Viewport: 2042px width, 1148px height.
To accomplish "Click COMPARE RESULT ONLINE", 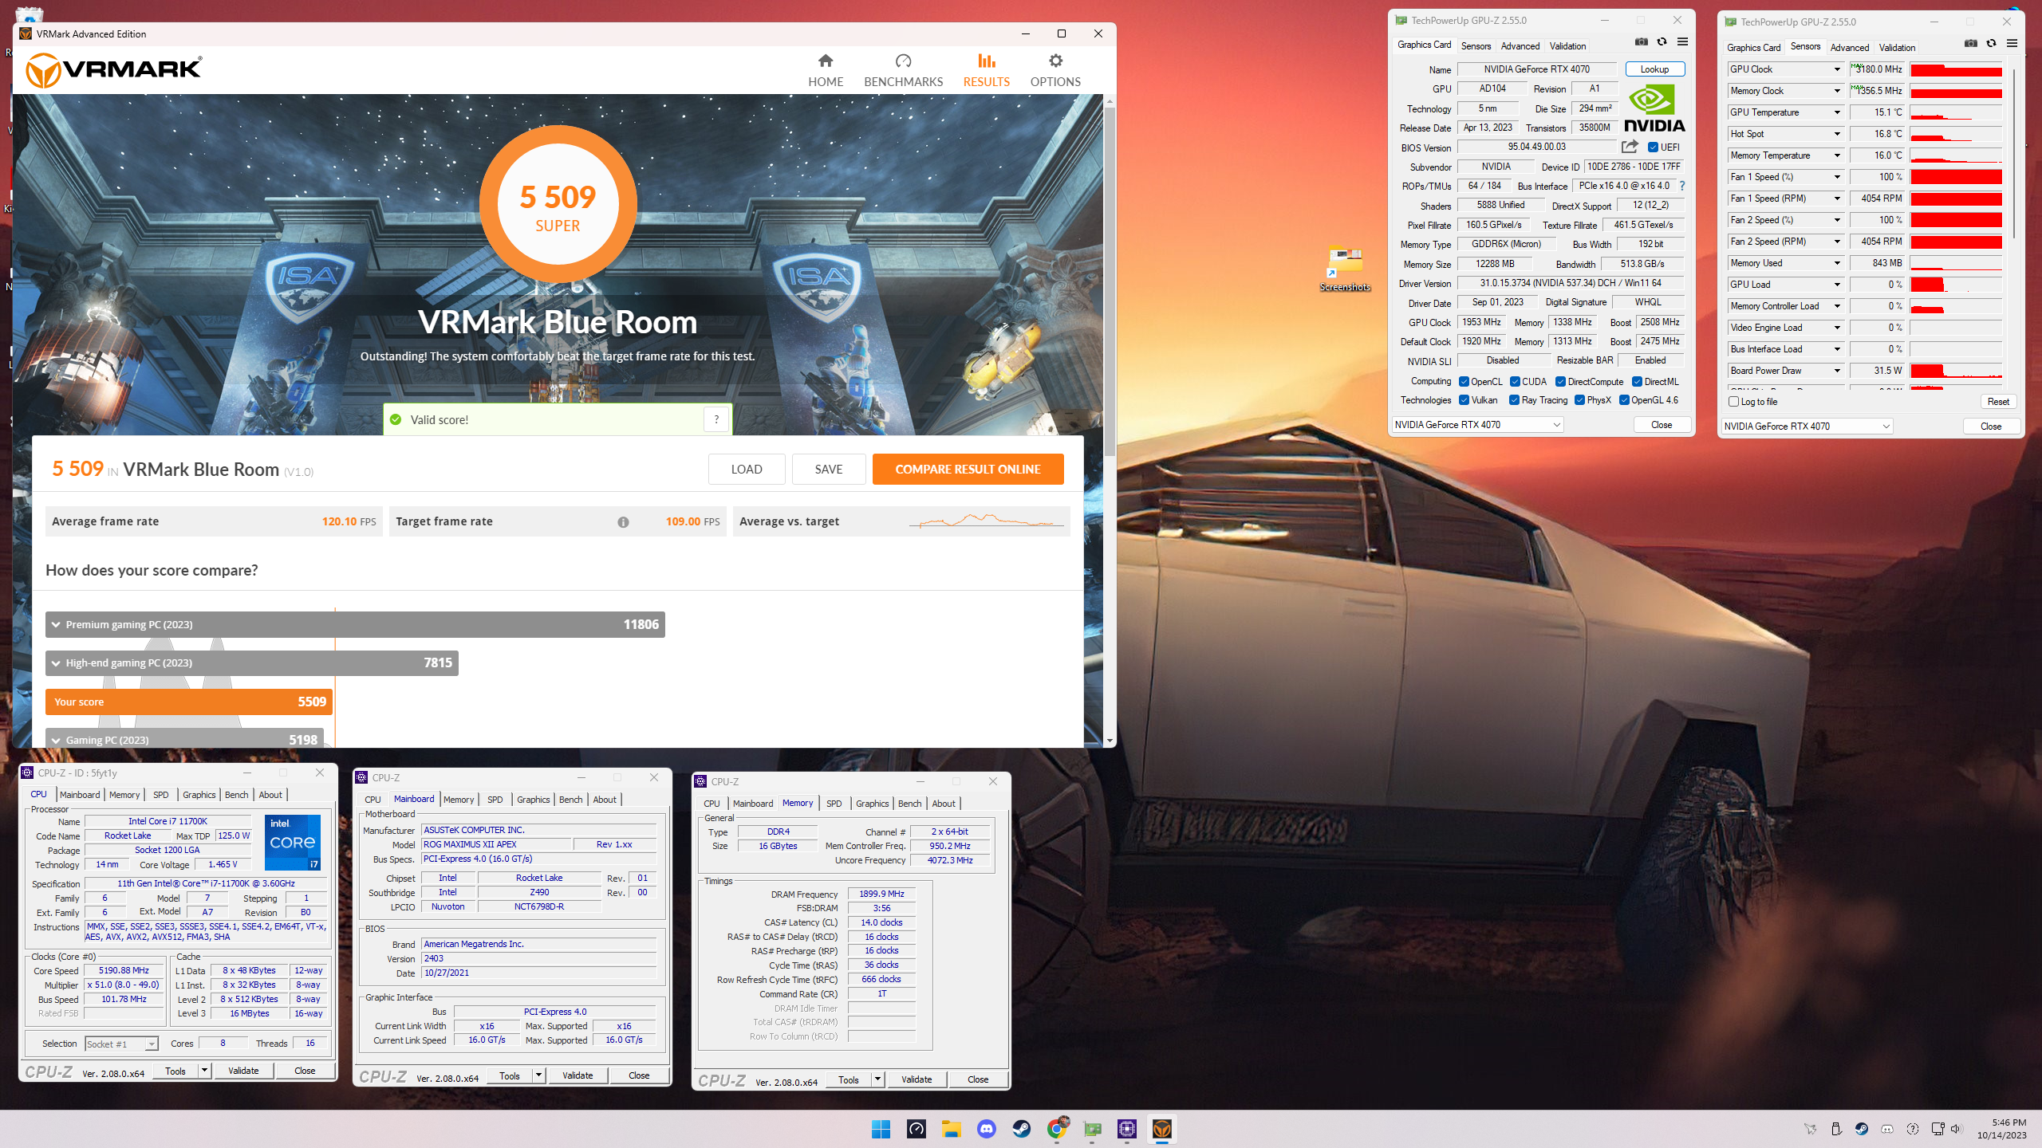I will [968, 470].
